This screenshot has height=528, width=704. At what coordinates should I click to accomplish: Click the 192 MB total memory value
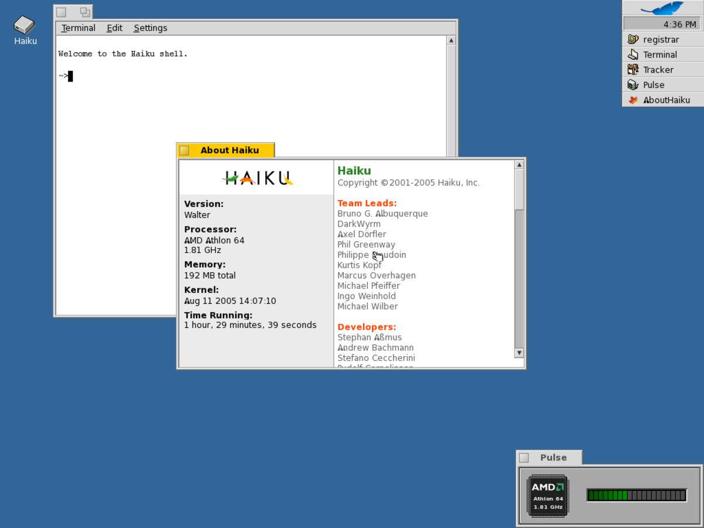(x=210, y=275)
